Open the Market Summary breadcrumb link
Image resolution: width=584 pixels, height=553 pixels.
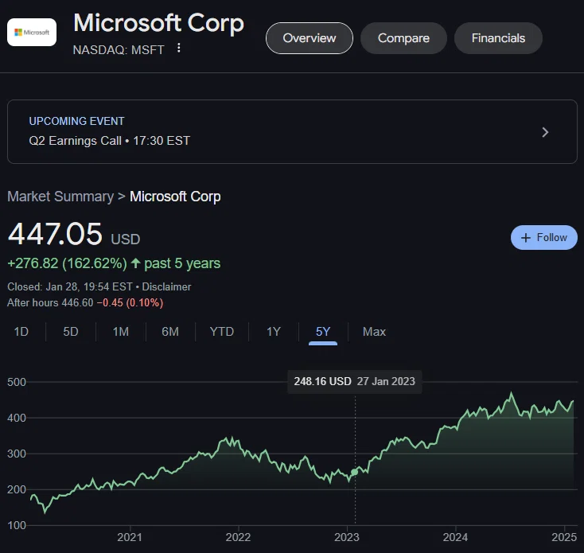pos(60,197)
